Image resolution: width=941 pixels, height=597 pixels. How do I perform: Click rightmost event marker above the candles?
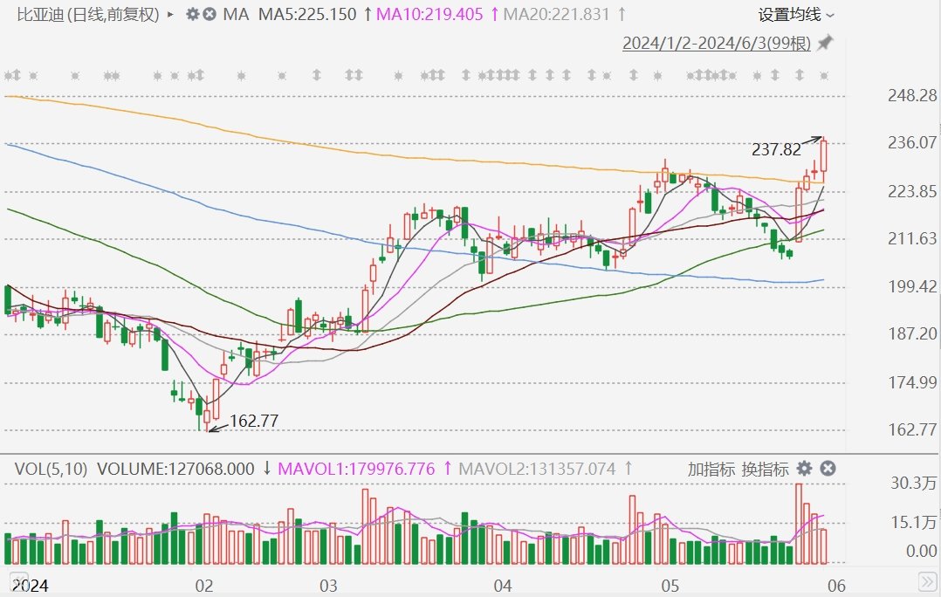click(823, 76)
